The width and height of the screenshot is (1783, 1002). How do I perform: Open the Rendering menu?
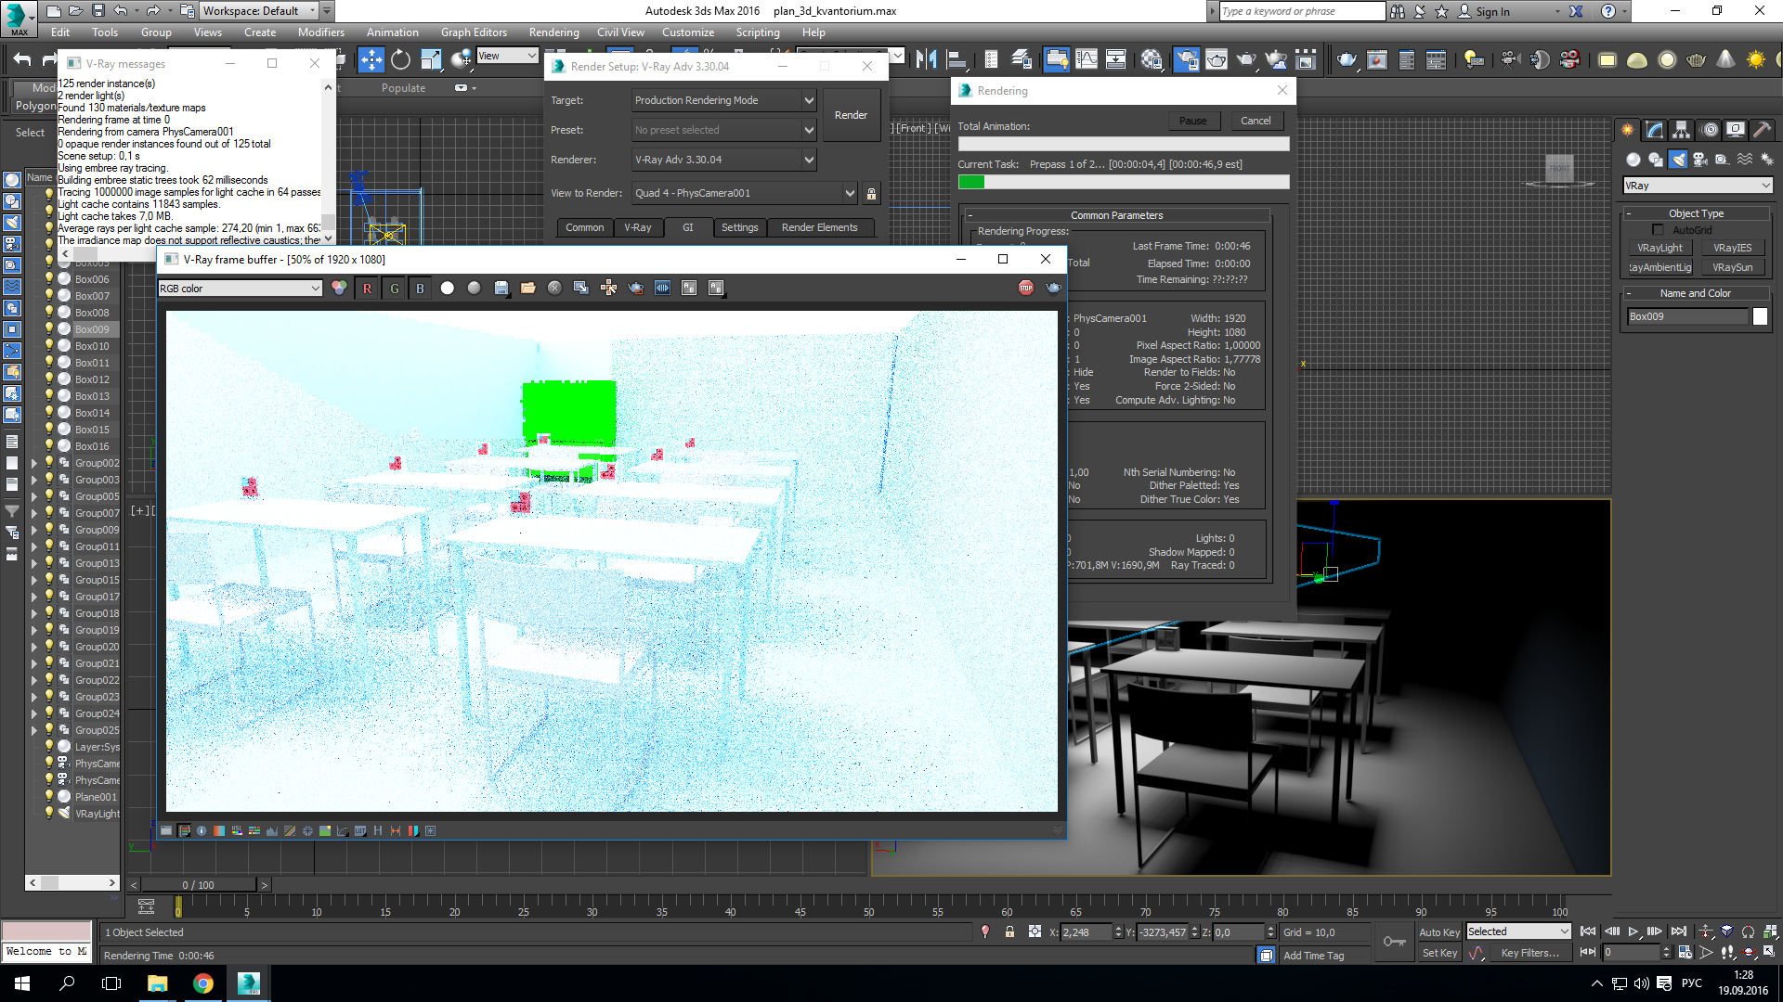coord(553,32)
